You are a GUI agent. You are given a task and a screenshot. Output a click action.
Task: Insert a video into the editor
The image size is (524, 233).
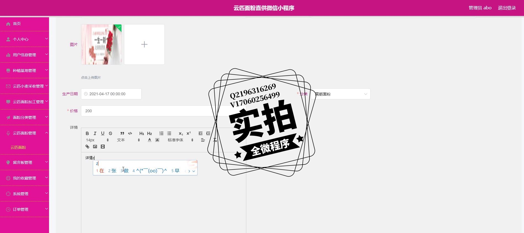(103, 147)
